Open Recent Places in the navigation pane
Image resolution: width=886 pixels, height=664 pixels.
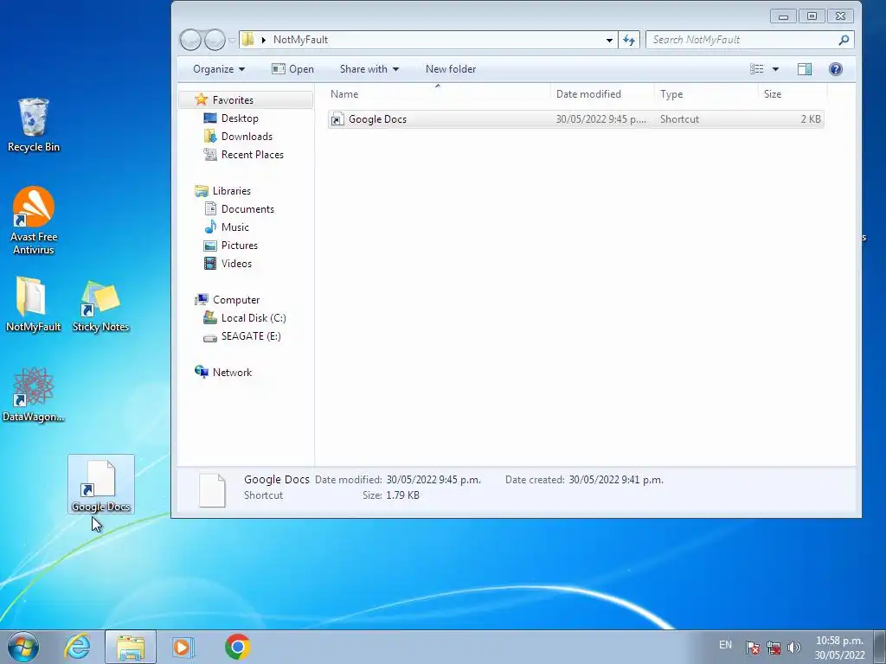pos(252,154)
